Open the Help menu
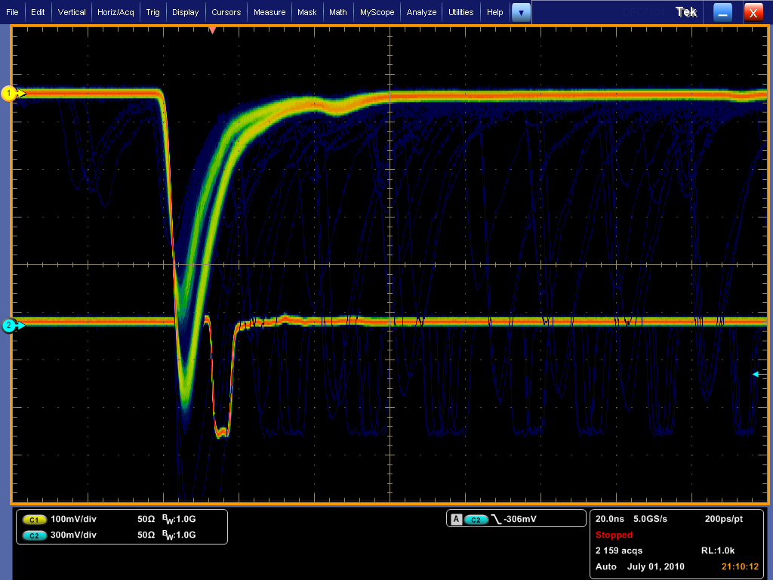Viewport: 773px width, 580px height. [x=495, y=12]
